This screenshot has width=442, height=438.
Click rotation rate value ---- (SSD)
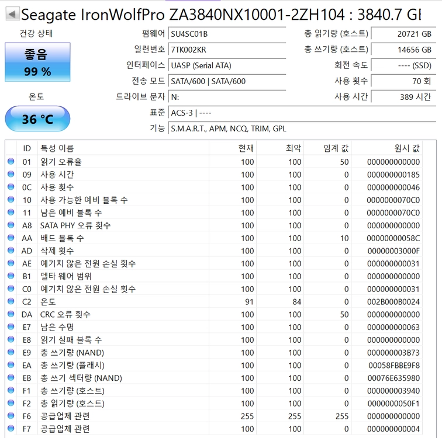point(403,65)
